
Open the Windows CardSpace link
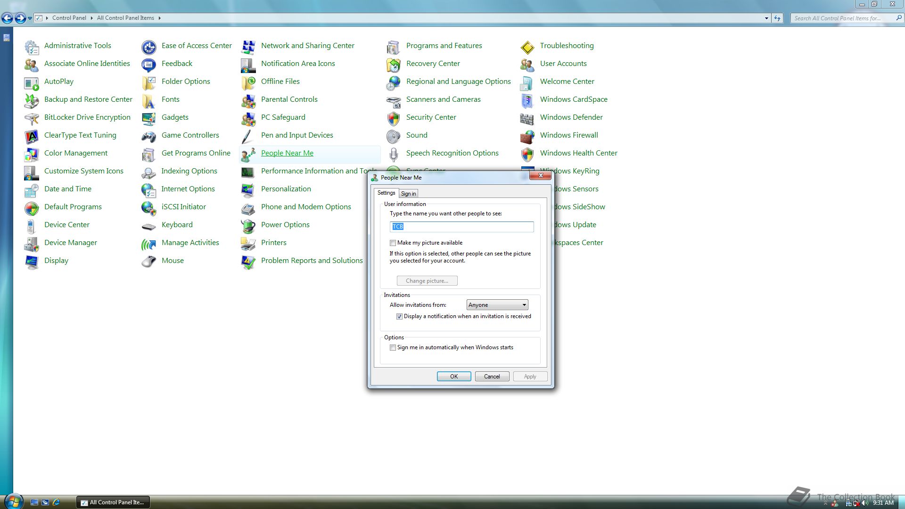574,99
